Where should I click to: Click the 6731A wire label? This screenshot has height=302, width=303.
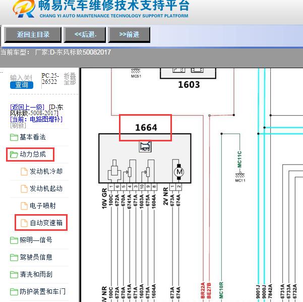(x=282, y=291)
